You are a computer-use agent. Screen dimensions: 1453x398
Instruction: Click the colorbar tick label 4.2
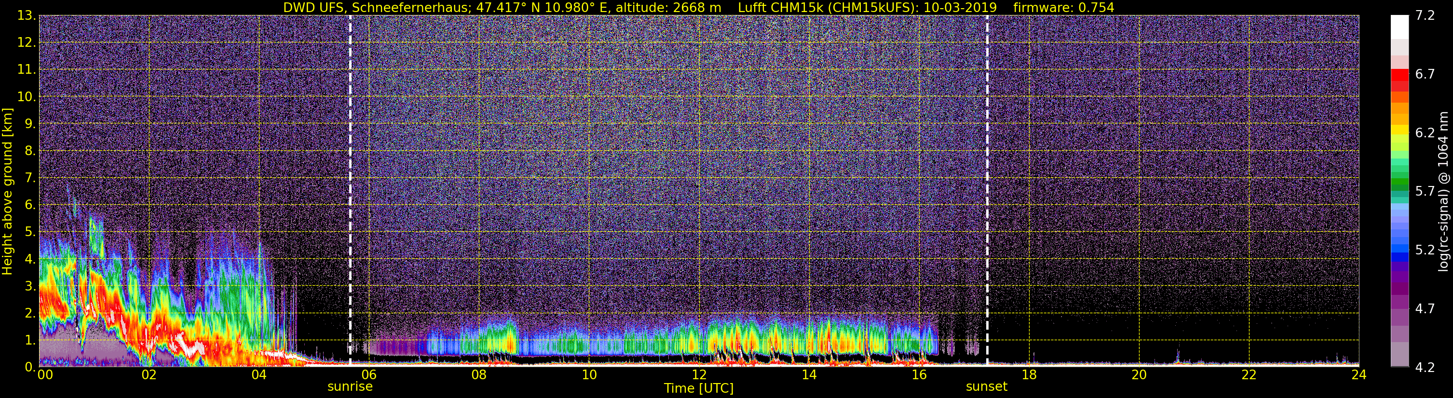coord(1425,367)
